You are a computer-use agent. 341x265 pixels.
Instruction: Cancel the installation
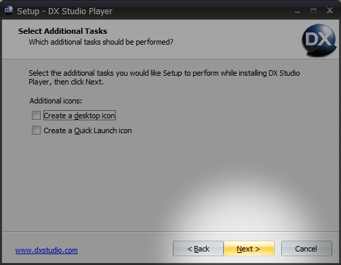click(x=306, y=249)
